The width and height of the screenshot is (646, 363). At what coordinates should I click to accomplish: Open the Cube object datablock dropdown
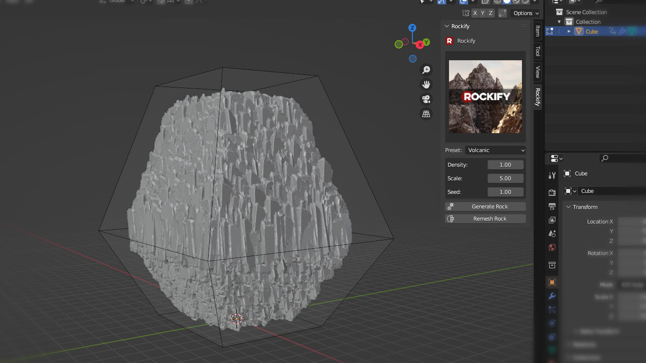pyautogui.click(x=570, y=191)
